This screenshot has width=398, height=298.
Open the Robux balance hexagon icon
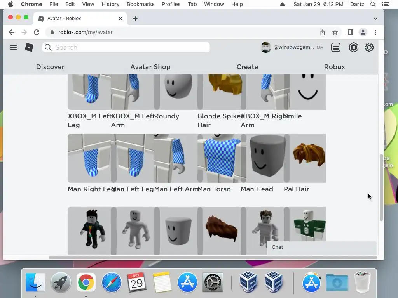point(353,47)
